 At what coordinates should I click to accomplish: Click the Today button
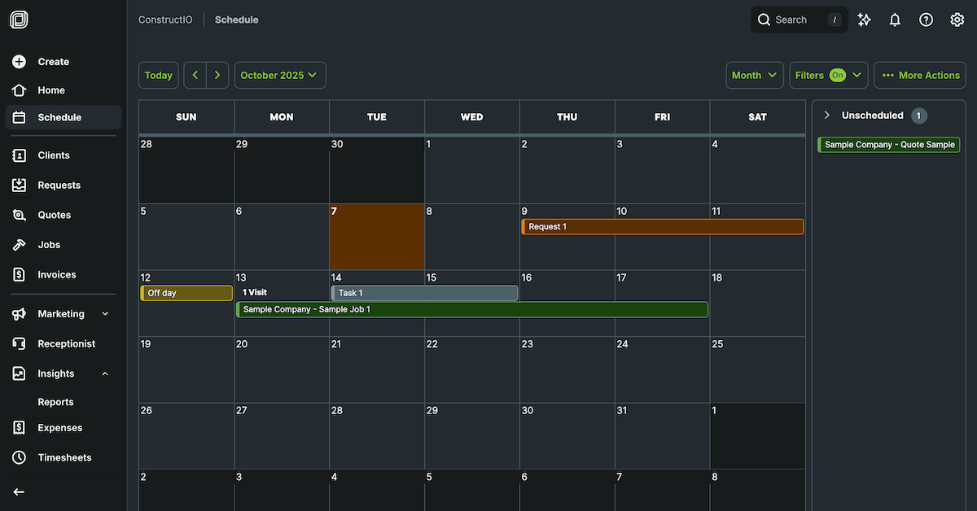158,75
